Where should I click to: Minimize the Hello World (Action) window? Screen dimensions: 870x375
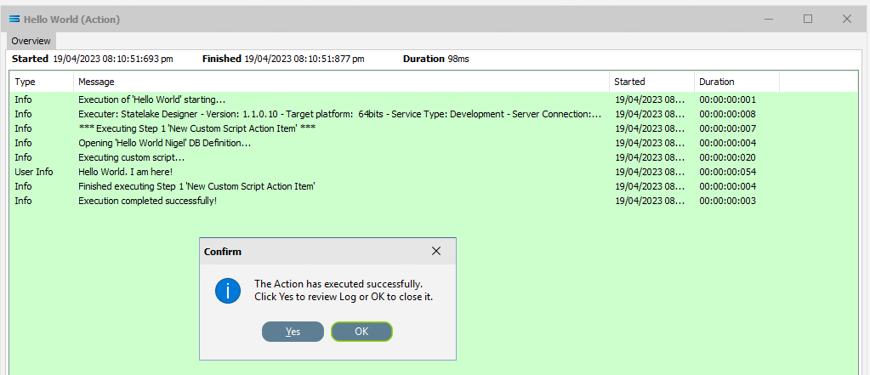[769, 19]
